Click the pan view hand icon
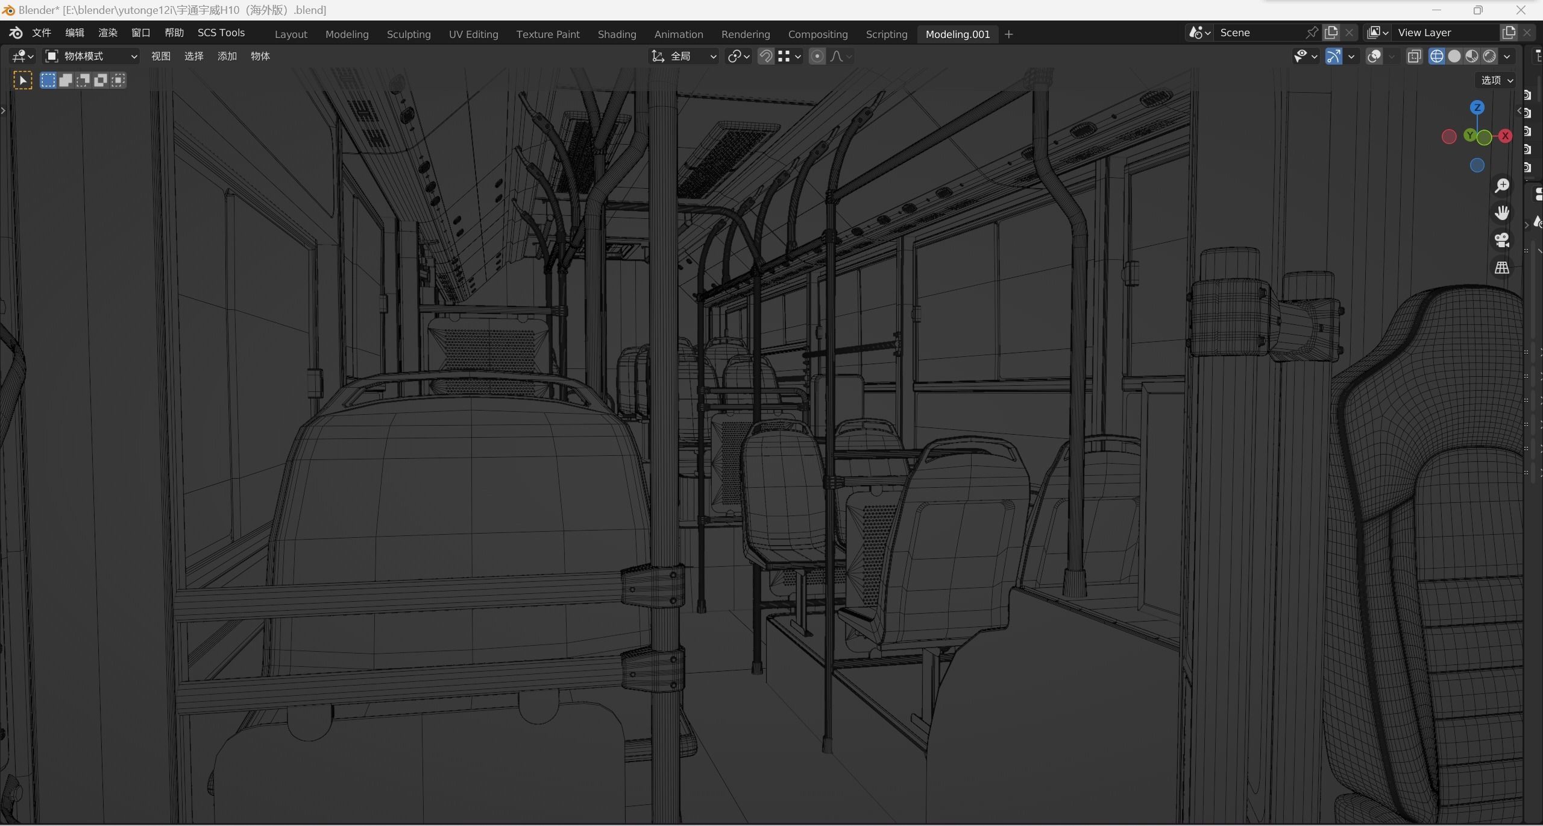Viewport: 1543px width, 826px height. pos(1501,213)
